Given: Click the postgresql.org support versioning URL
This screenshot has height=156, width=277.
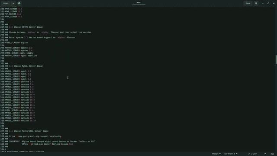Looking at the screenshot, I should tap(35, 136).
